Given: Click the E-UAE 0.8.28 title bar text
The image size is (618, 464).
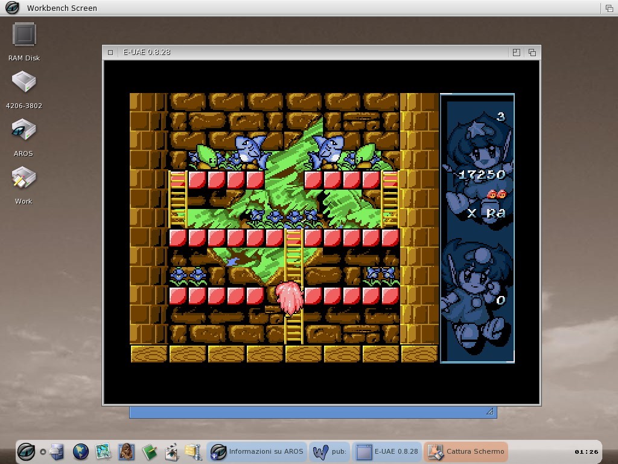Looking at the screenshot, I should pos(147,52).
